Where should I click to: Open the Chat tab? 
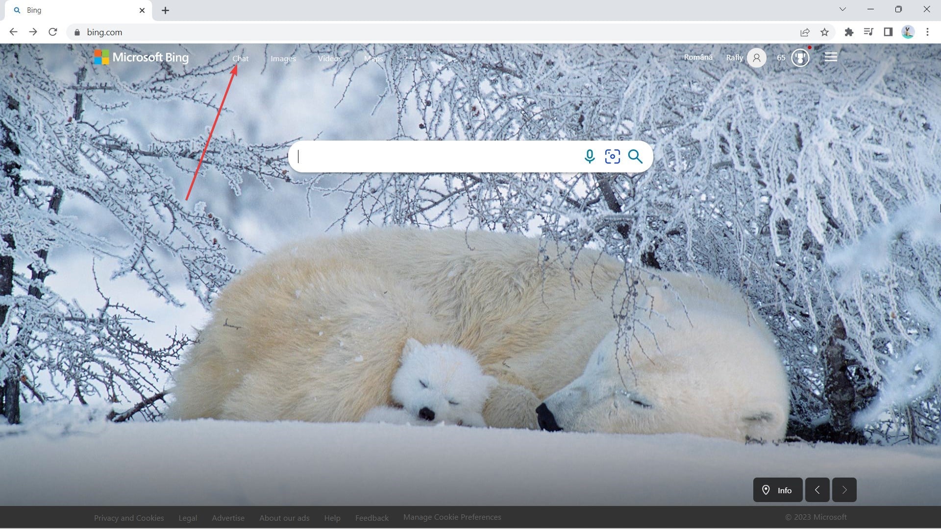click(x=240, y=58)
